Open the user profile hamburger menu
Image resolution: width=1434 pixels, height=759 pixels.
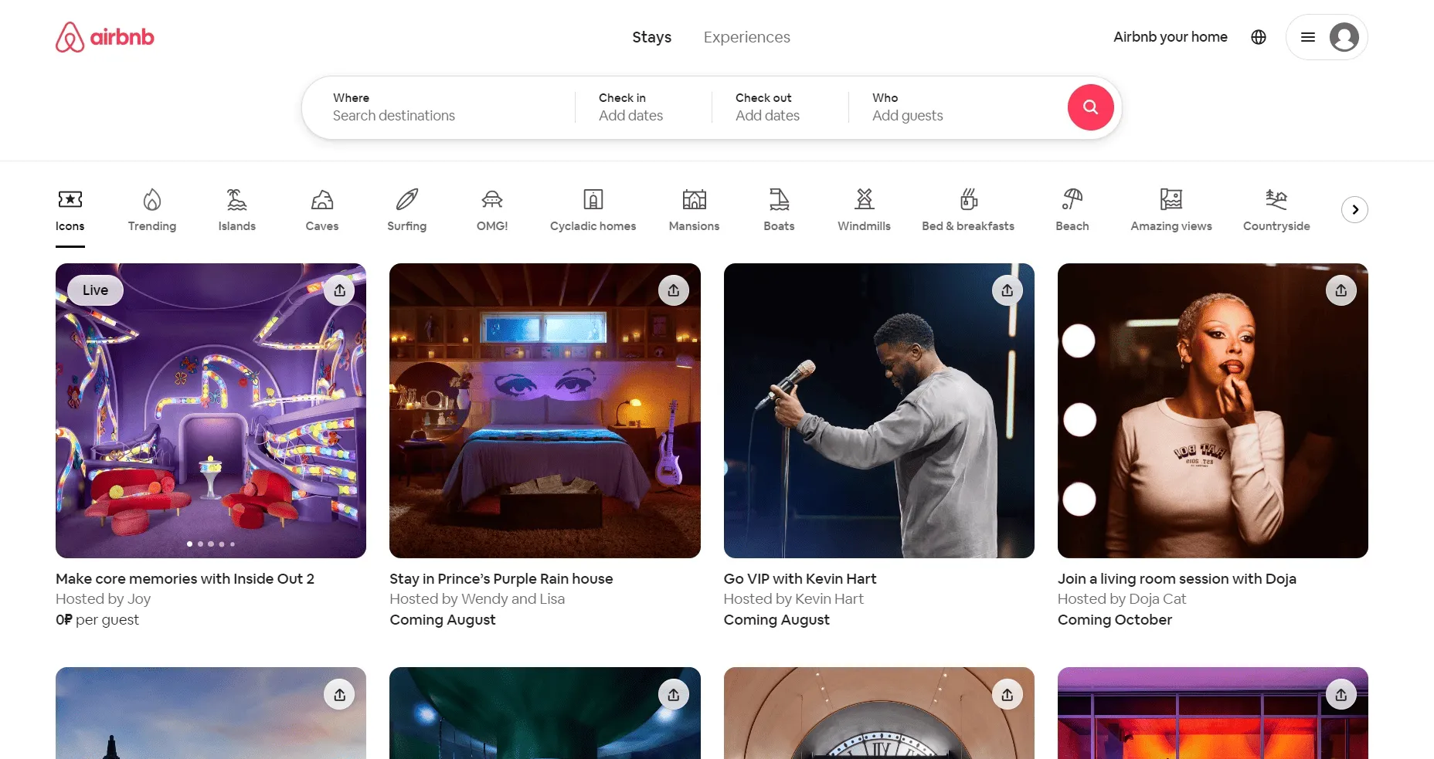1326,37
